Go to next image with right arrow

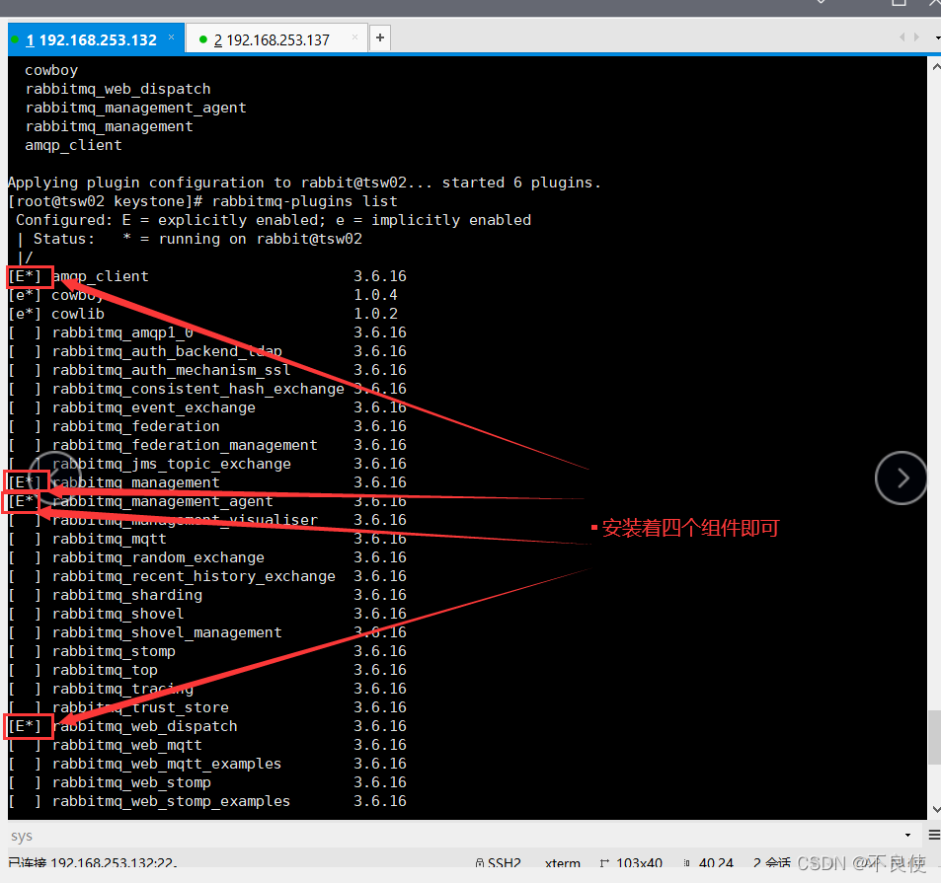point(901,478)
